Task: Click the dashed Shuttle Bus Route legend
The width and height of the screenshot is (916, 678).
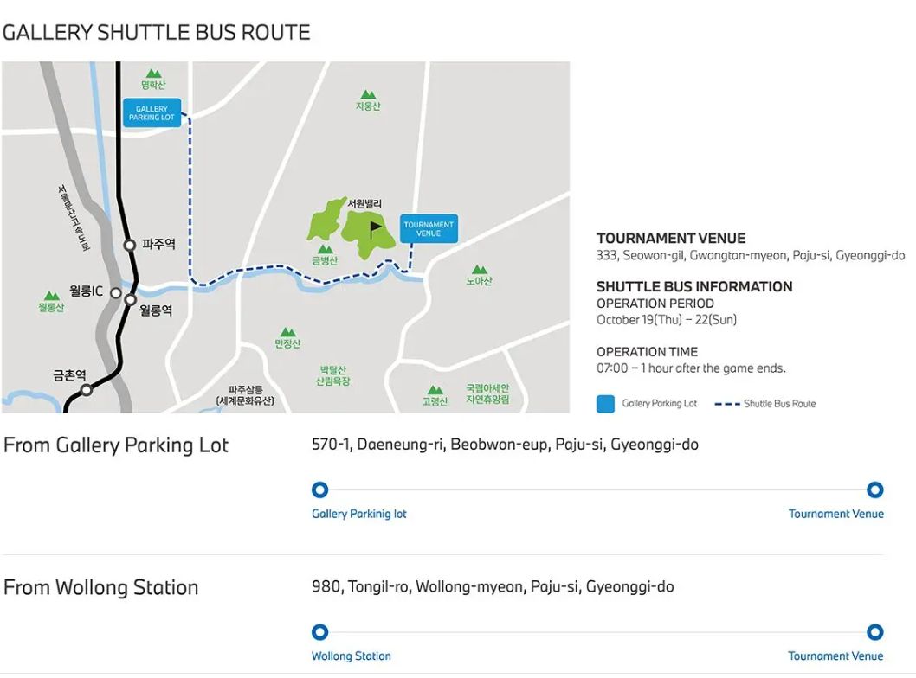Action: point(764,404)
